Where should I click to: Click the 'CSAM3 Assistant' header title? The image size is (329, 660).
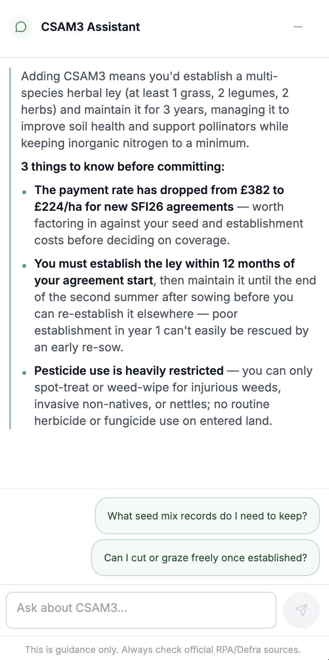click(90, 27)
